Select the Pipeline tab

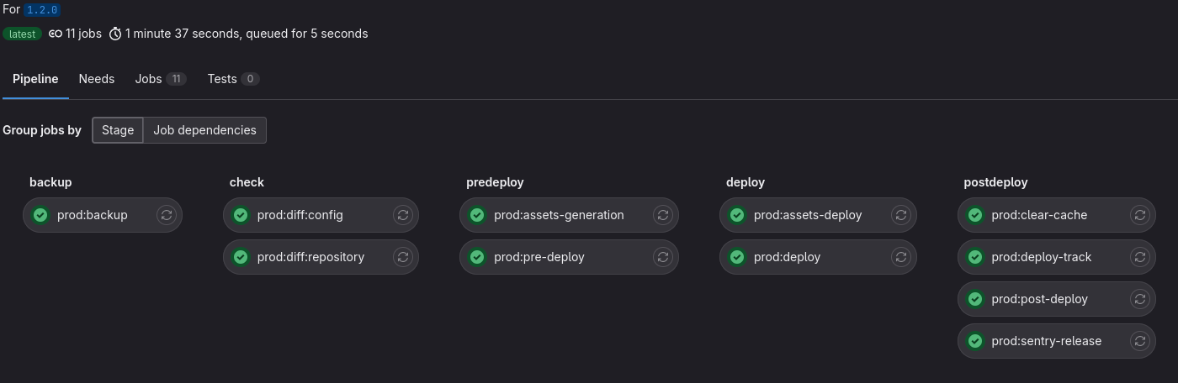coord(35,79)
